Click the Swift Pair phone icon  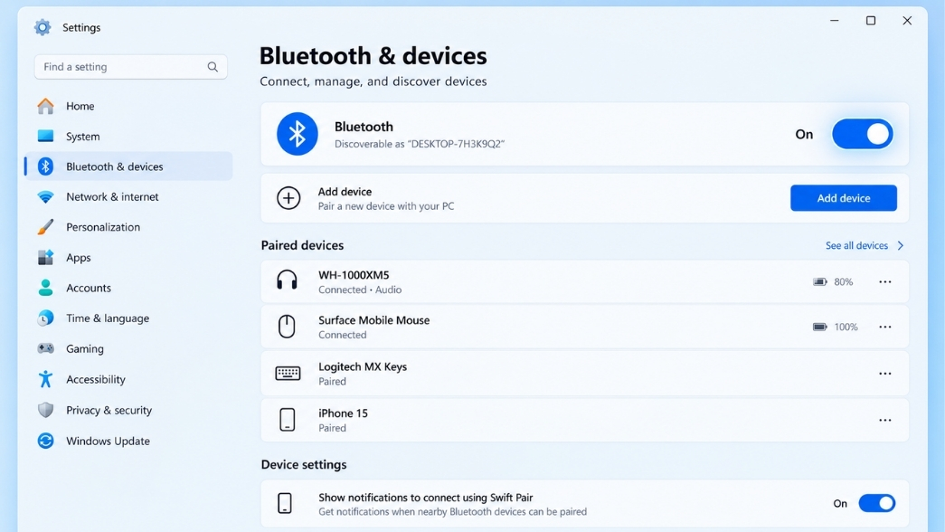(285, 503)
